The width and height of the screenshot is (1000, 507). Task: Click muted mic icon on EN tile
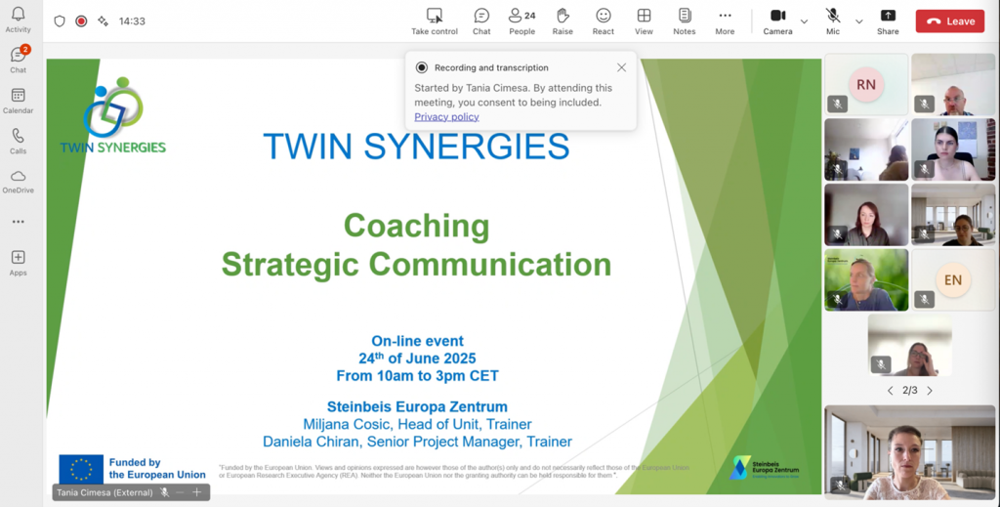pos(924,299)
